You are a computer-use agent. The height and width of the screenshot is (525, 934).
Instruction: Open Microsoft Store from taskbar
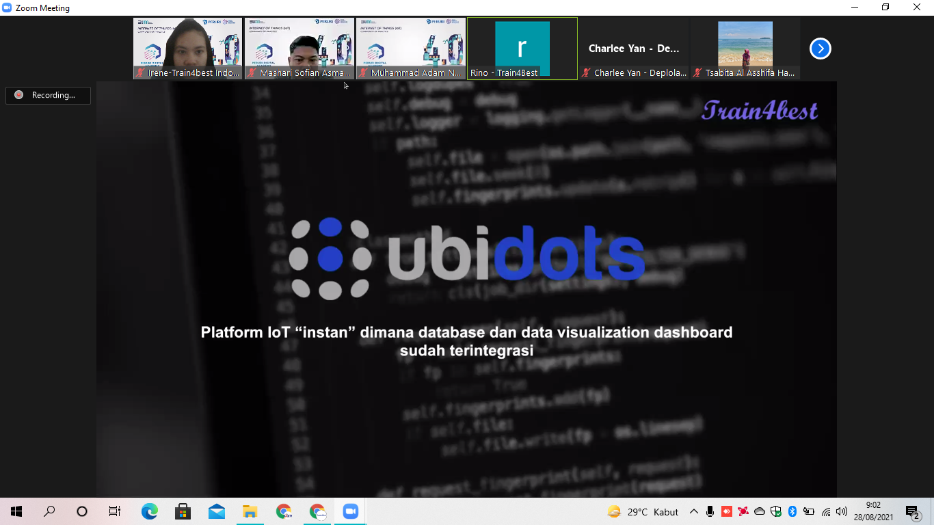183,511
